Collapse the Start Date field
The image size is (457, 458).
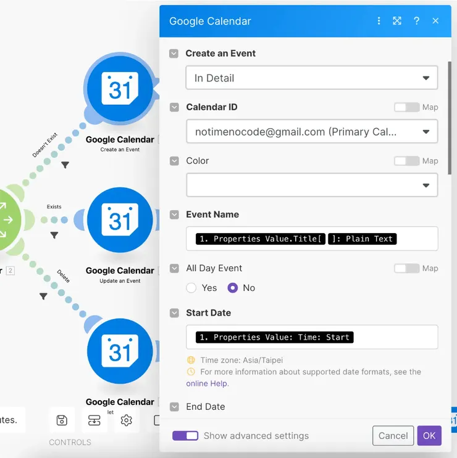click(x=174, y=313)
